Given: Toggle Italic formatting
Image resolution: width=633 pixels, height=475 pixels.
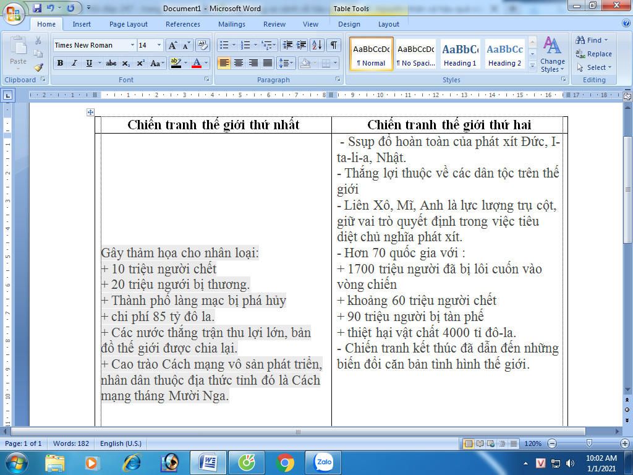Looking at the screenshot, I should (74, 63).
